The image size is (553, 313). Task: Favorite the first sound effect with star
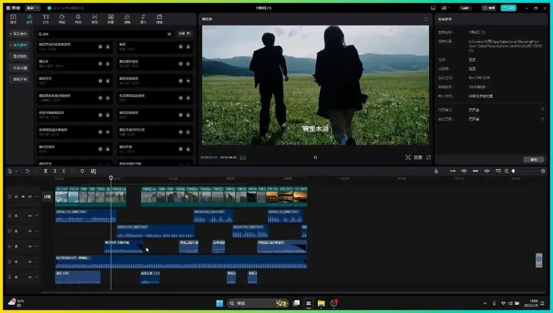[x=100, y=47]
